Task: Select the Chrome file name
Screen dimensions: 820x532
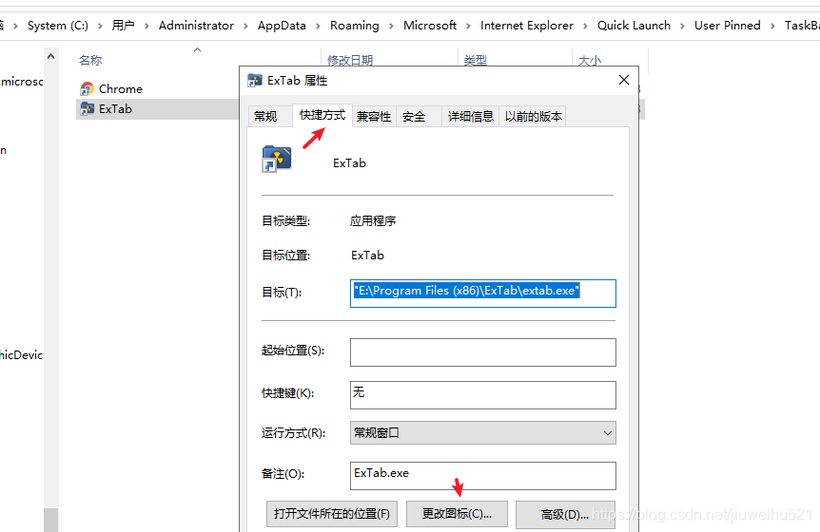Action: pyautogui.click(x=121, y=88)
